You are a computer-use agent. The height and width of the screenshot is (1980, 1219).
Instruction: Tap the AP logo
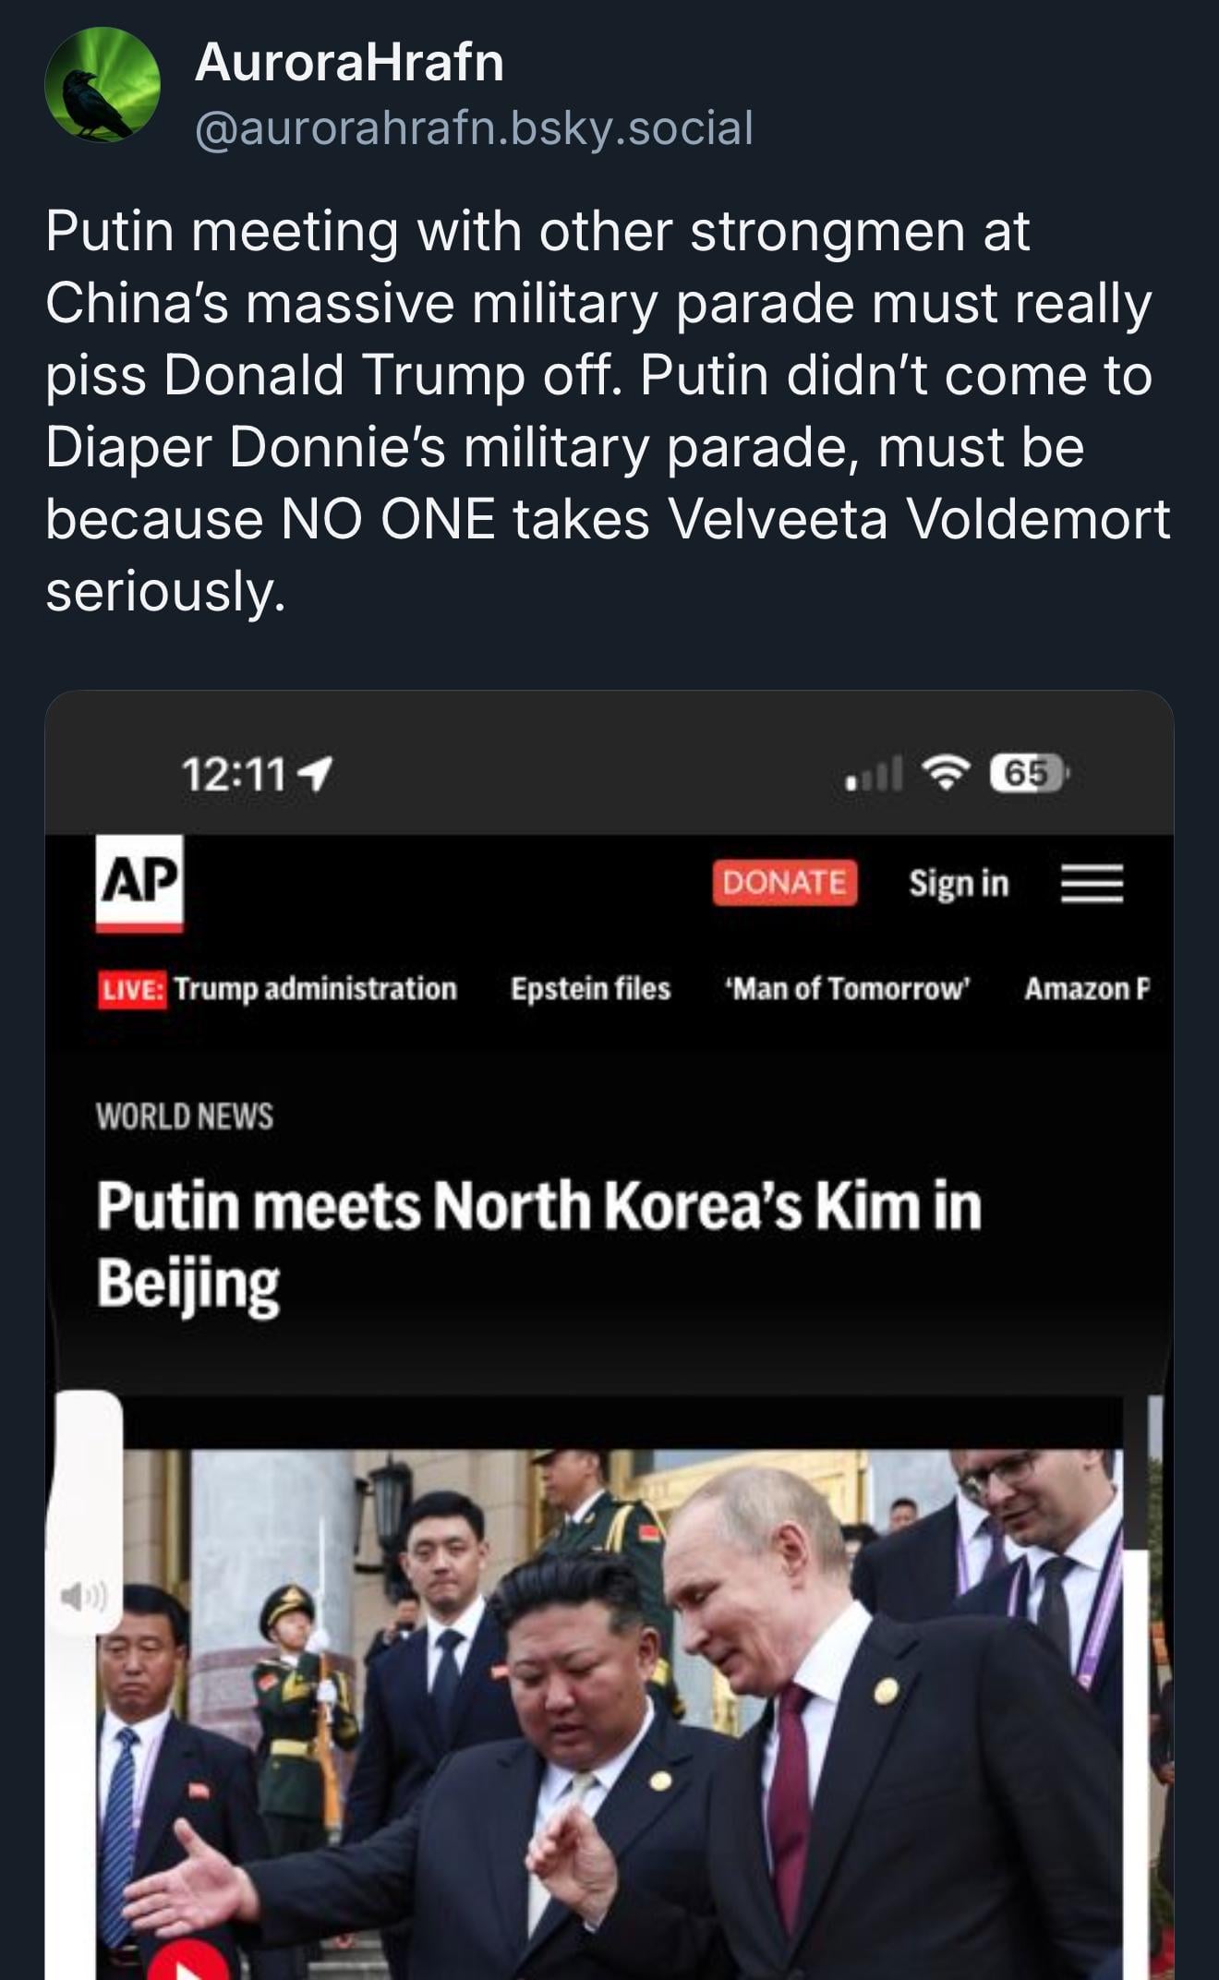tap(139, 883)
